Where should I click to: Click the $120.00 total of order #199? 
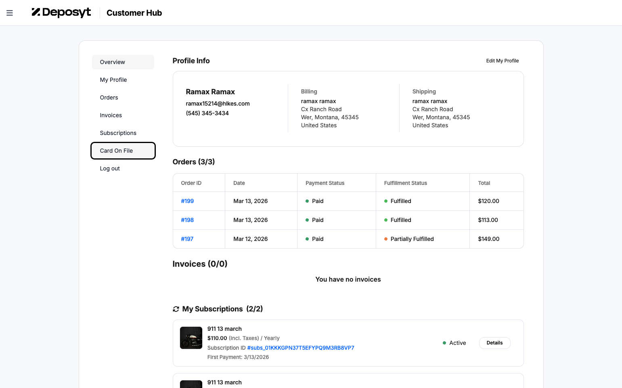[488, 201]
